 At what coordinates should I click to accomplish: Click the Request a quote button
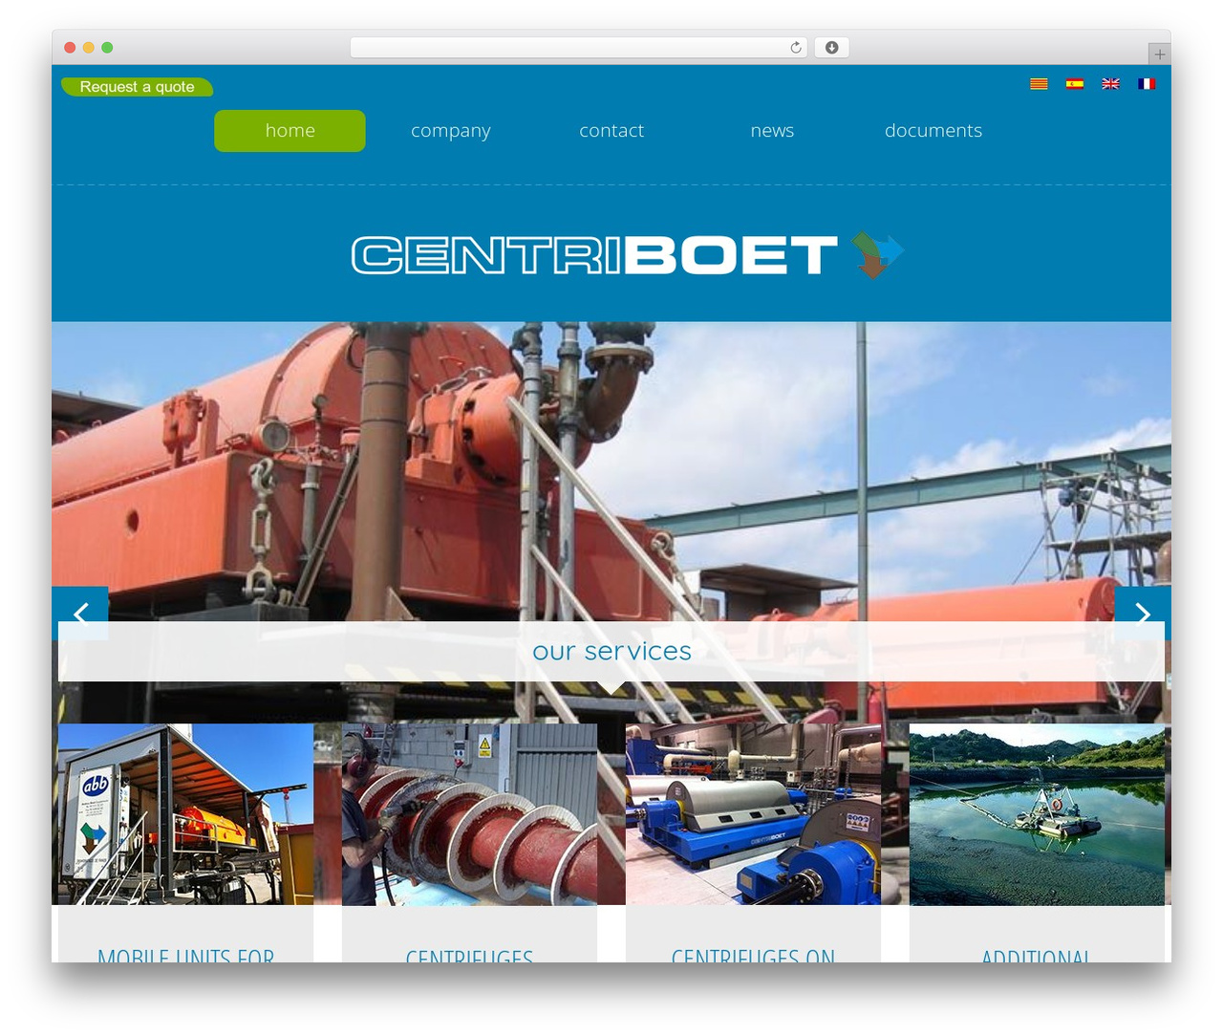[x=137, y=87]
